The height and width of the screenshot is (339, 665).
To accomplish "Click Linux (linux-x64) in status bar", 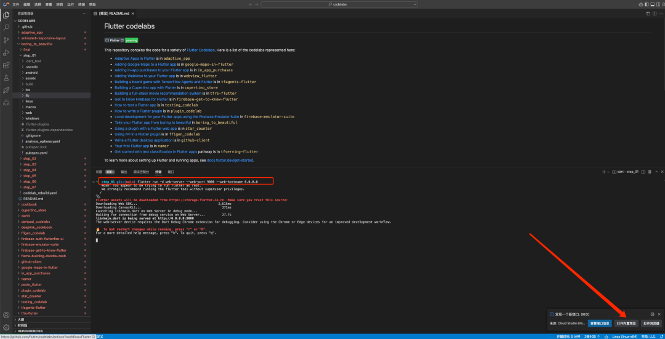I will point(625,337).
